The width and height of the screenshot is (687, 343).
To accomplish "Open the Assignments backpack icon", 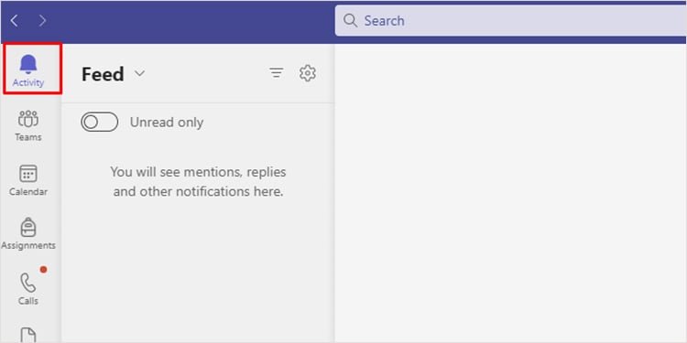I will [x=28, y=228].
